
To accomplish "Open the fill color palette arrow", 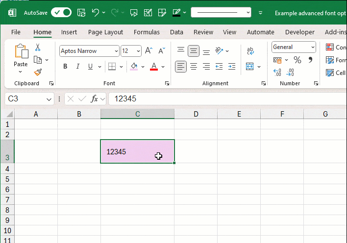I will pyautogui.click(x=143, y=67).
